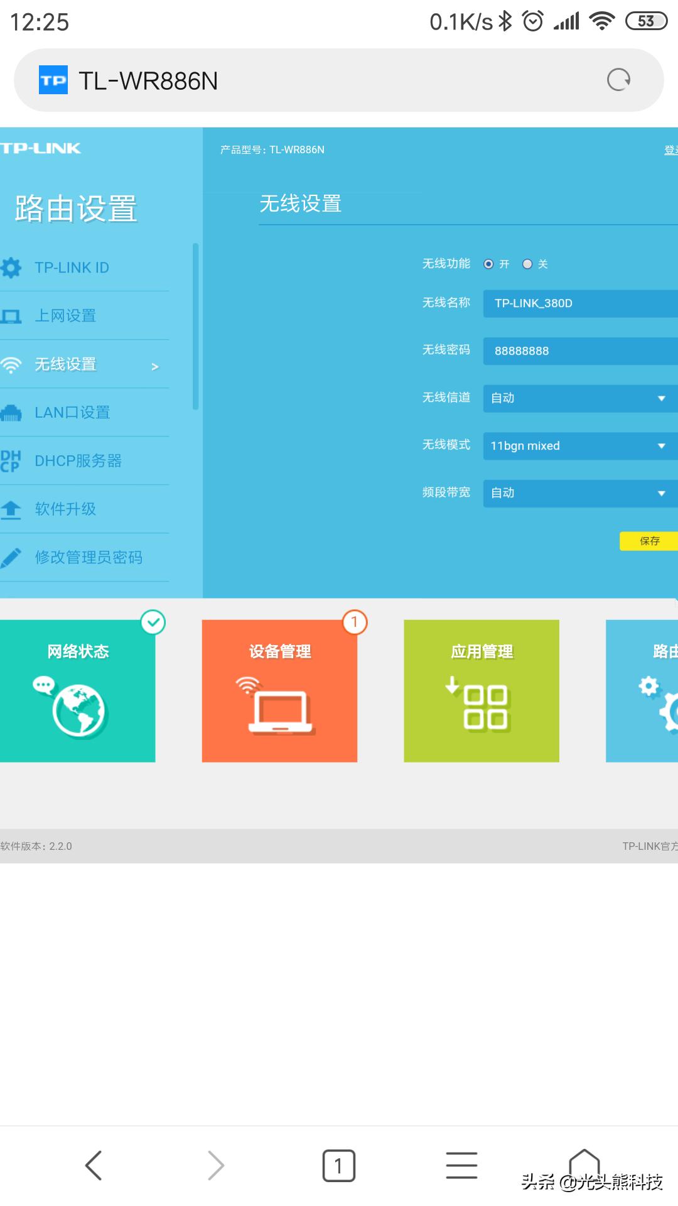Click the yellow 保存 button

click(x=649, y=541)
